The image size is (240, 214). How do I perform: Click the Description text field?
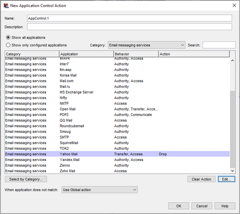[129, 27]
